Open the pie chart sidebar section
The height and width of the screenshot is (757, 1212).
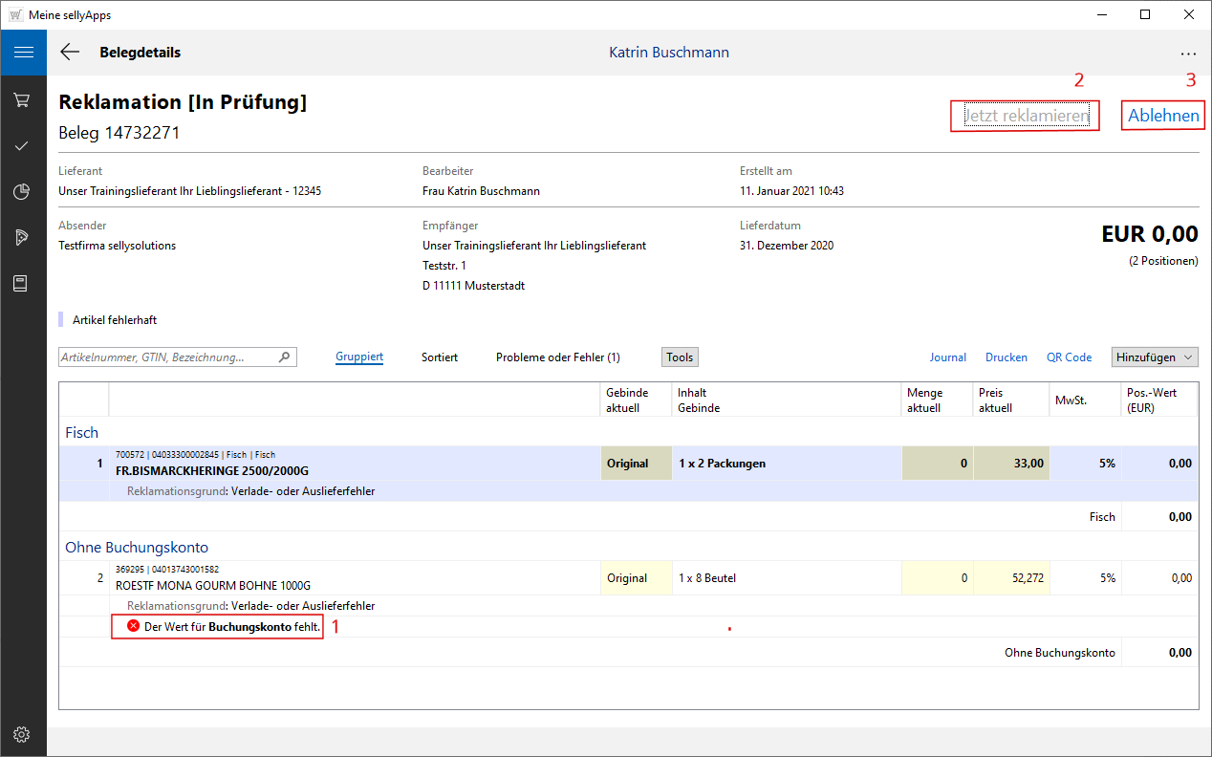pos(23,191)
